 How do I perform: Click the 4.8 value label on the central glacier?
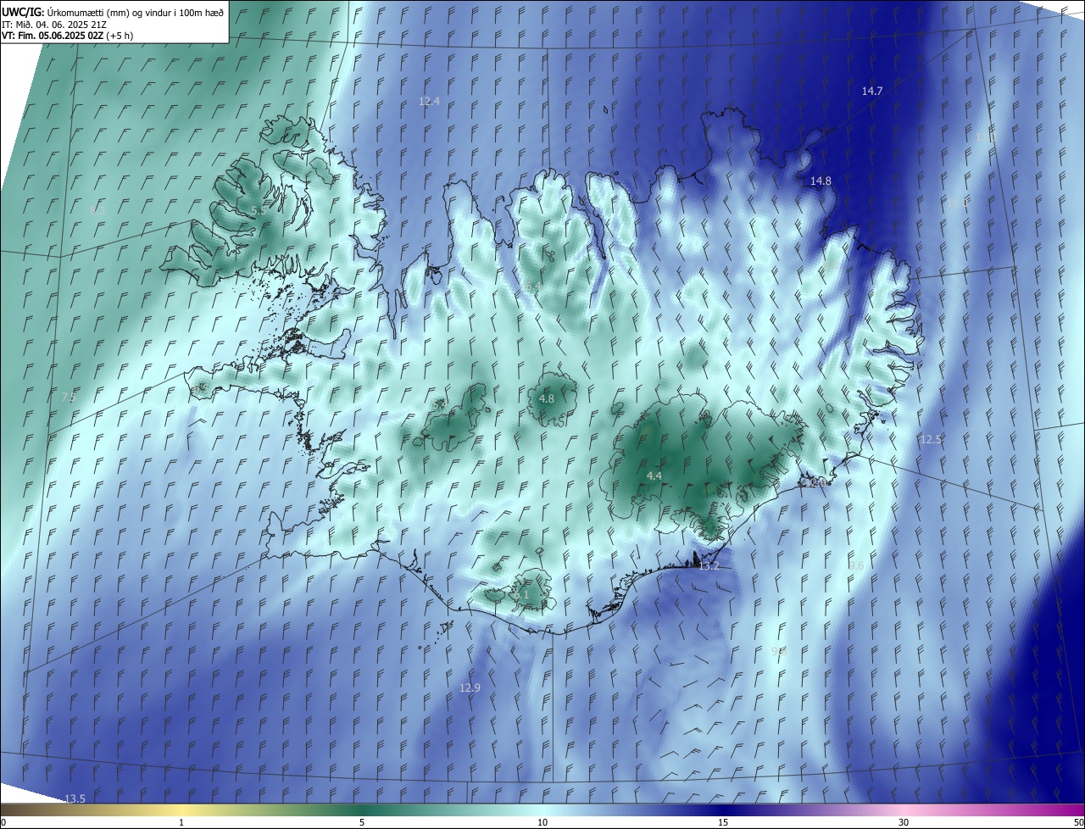click(x=547, y=398)
